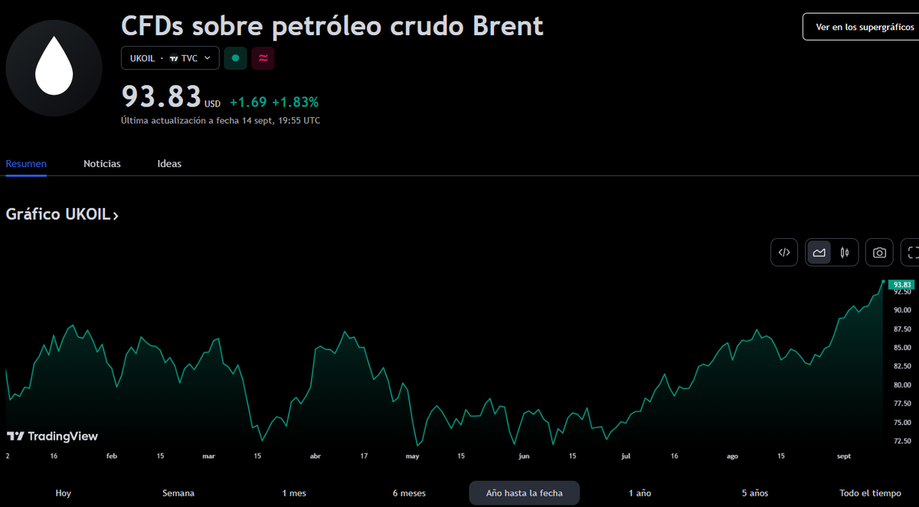Switch to area chart view
This screenshot has width=919, height=507.
coord(819,252)
